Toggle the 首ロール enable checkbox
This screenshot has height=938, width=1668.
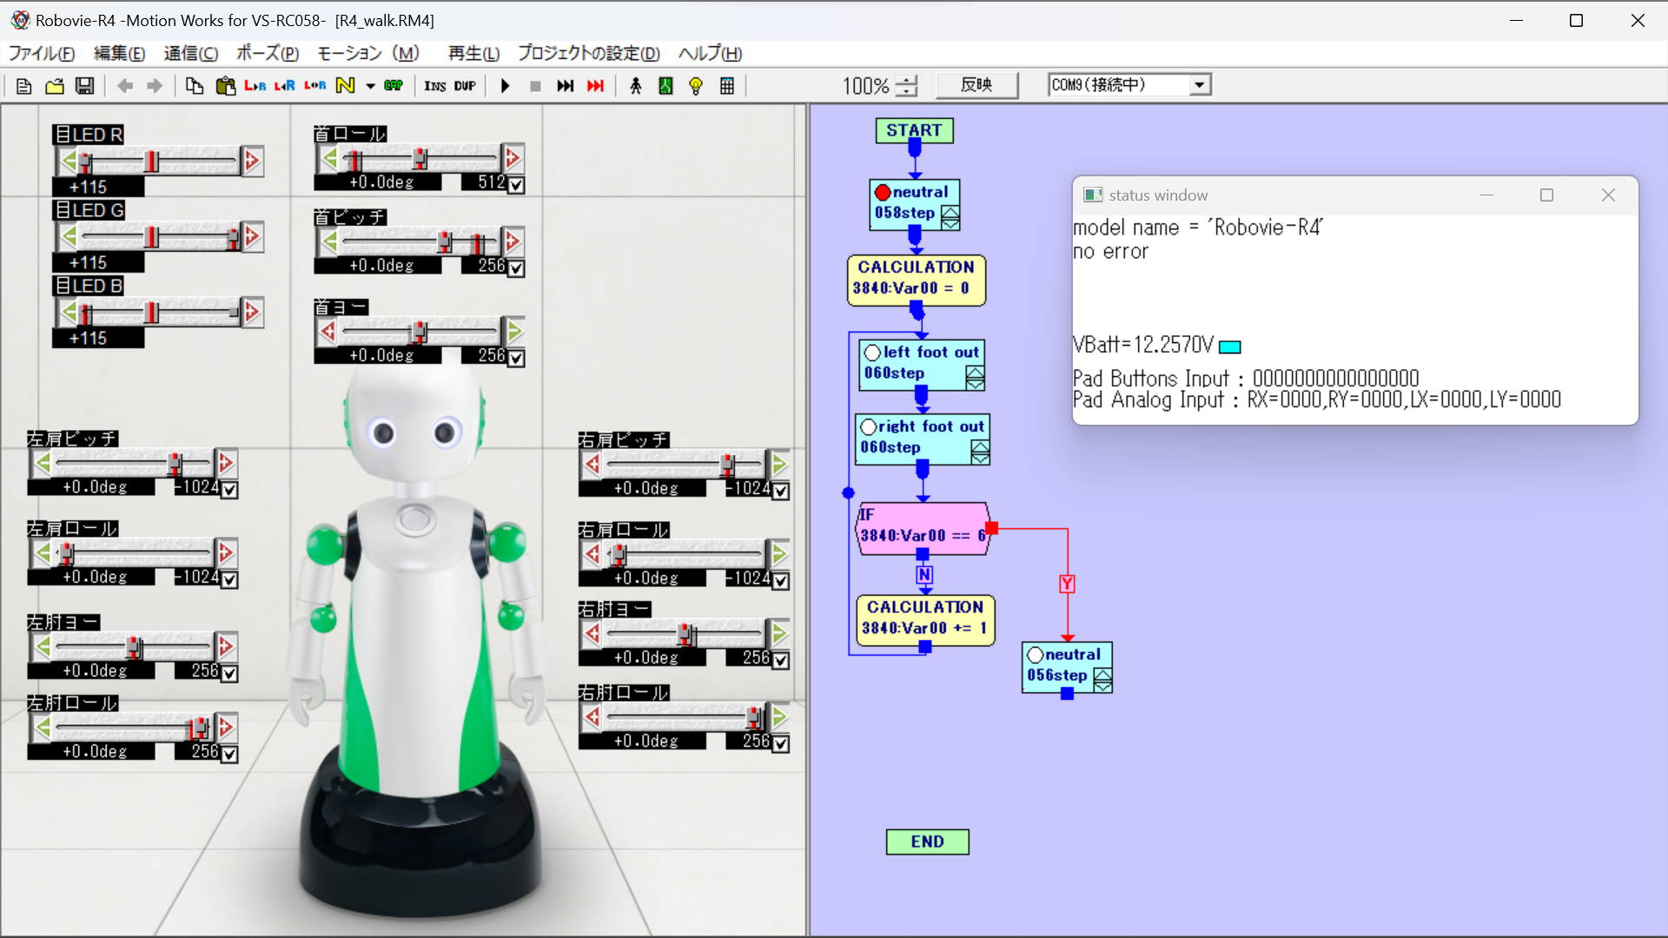516,185
